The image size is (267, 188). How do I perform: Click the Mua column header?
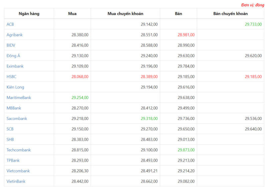coord(73,14)
